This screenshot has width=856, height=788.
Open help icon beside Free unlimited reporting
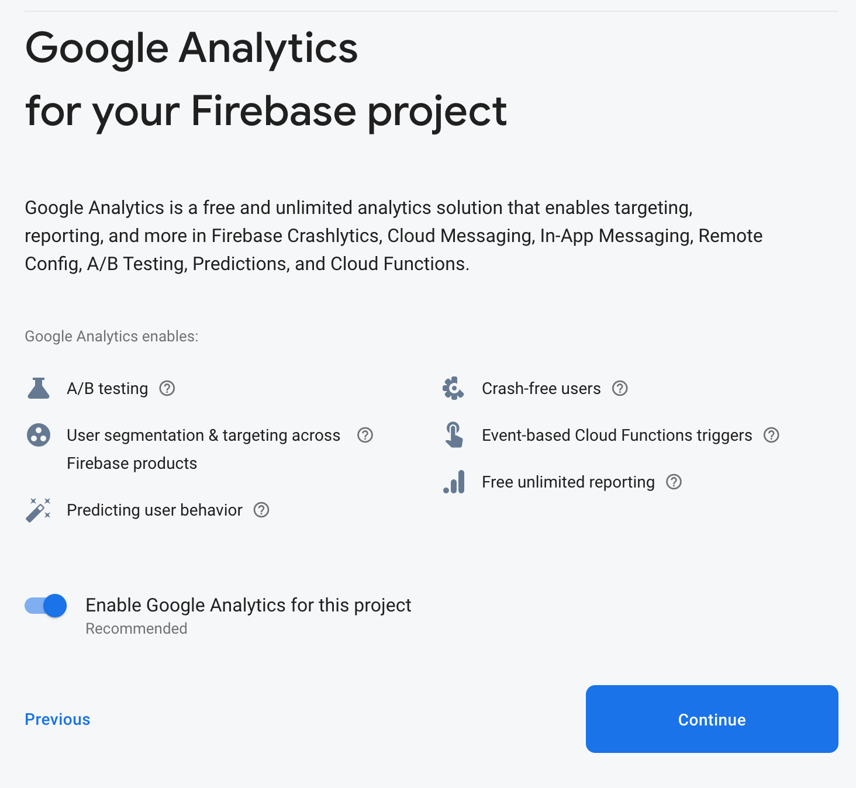click(674, 482)
